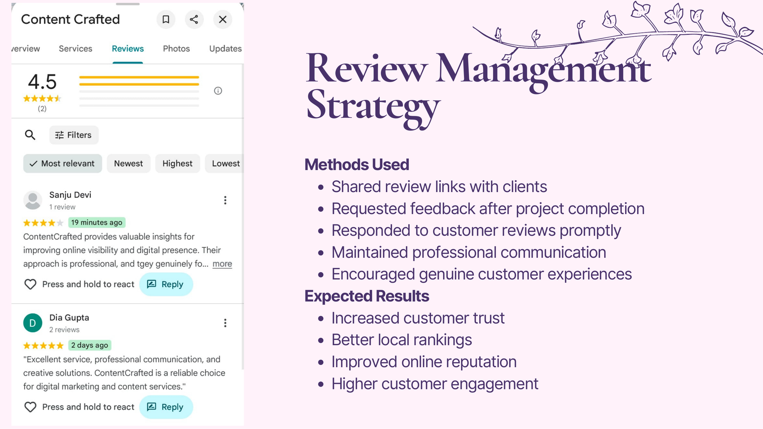
Task: Switch to the Reviews tab
Action: tap(128, 49)
